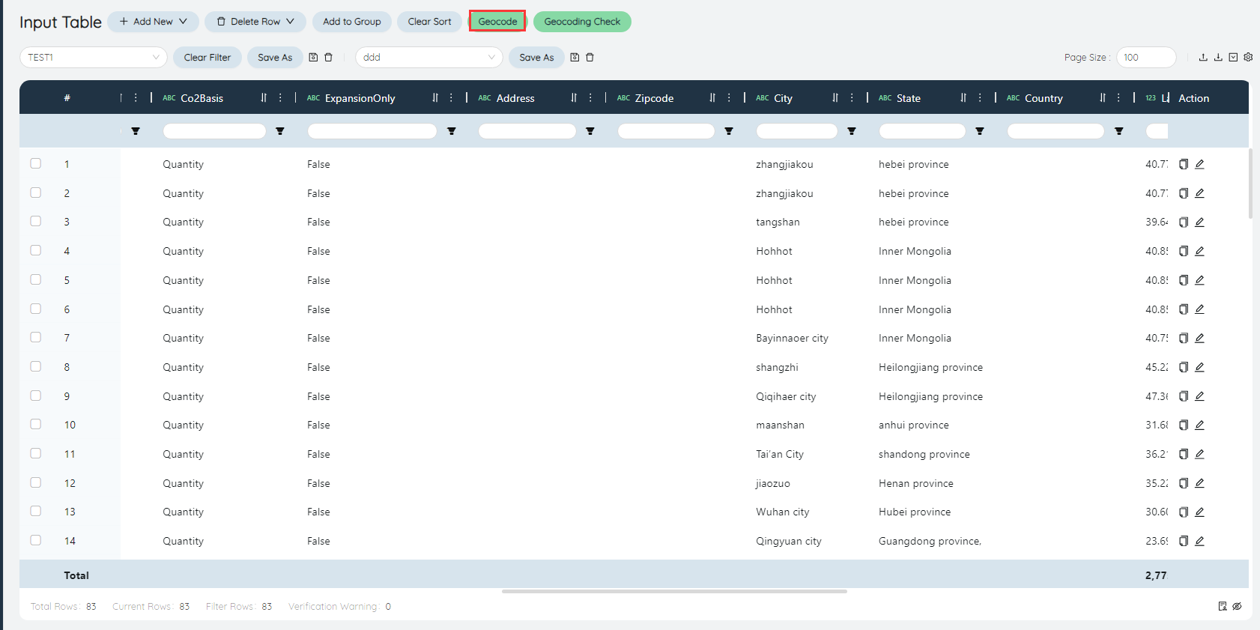Click the horizontal scrollbar under table

pos(674,591)
